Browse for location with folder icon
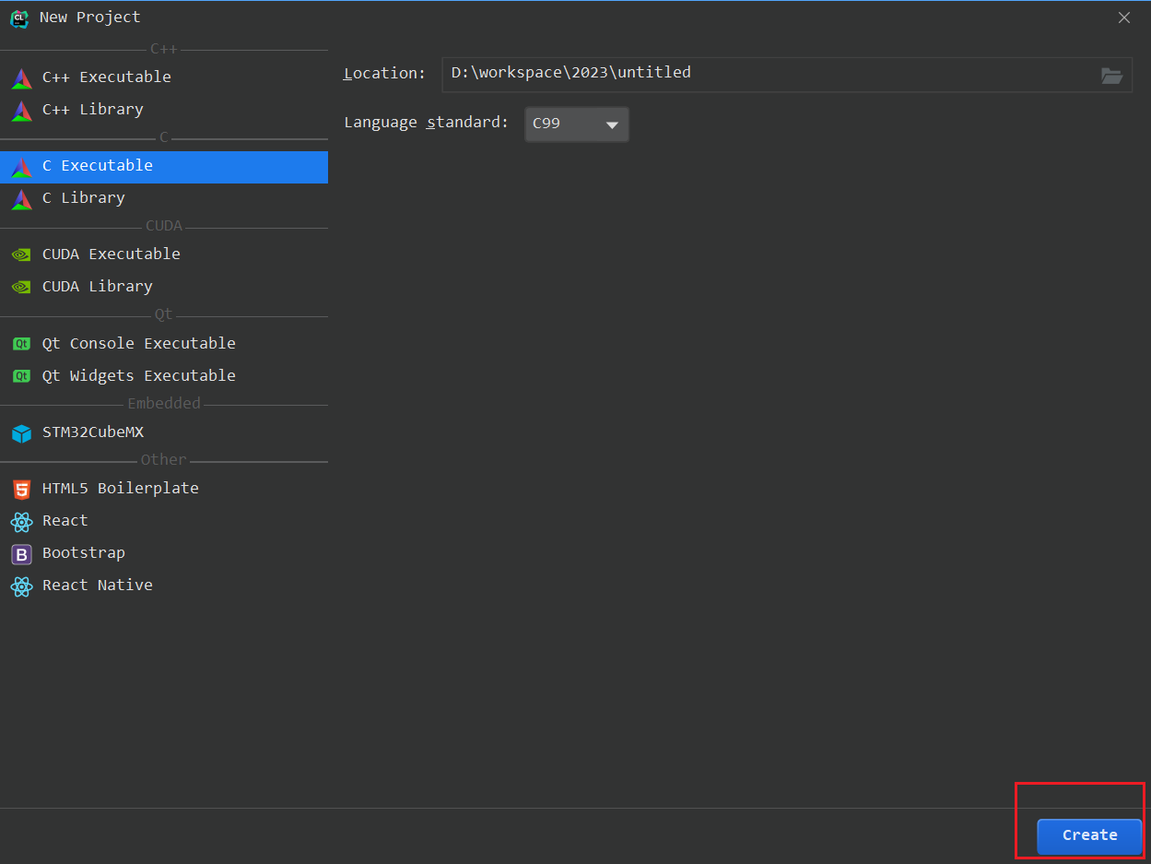The image size is (1151, 864). [x=1112, y=76]
